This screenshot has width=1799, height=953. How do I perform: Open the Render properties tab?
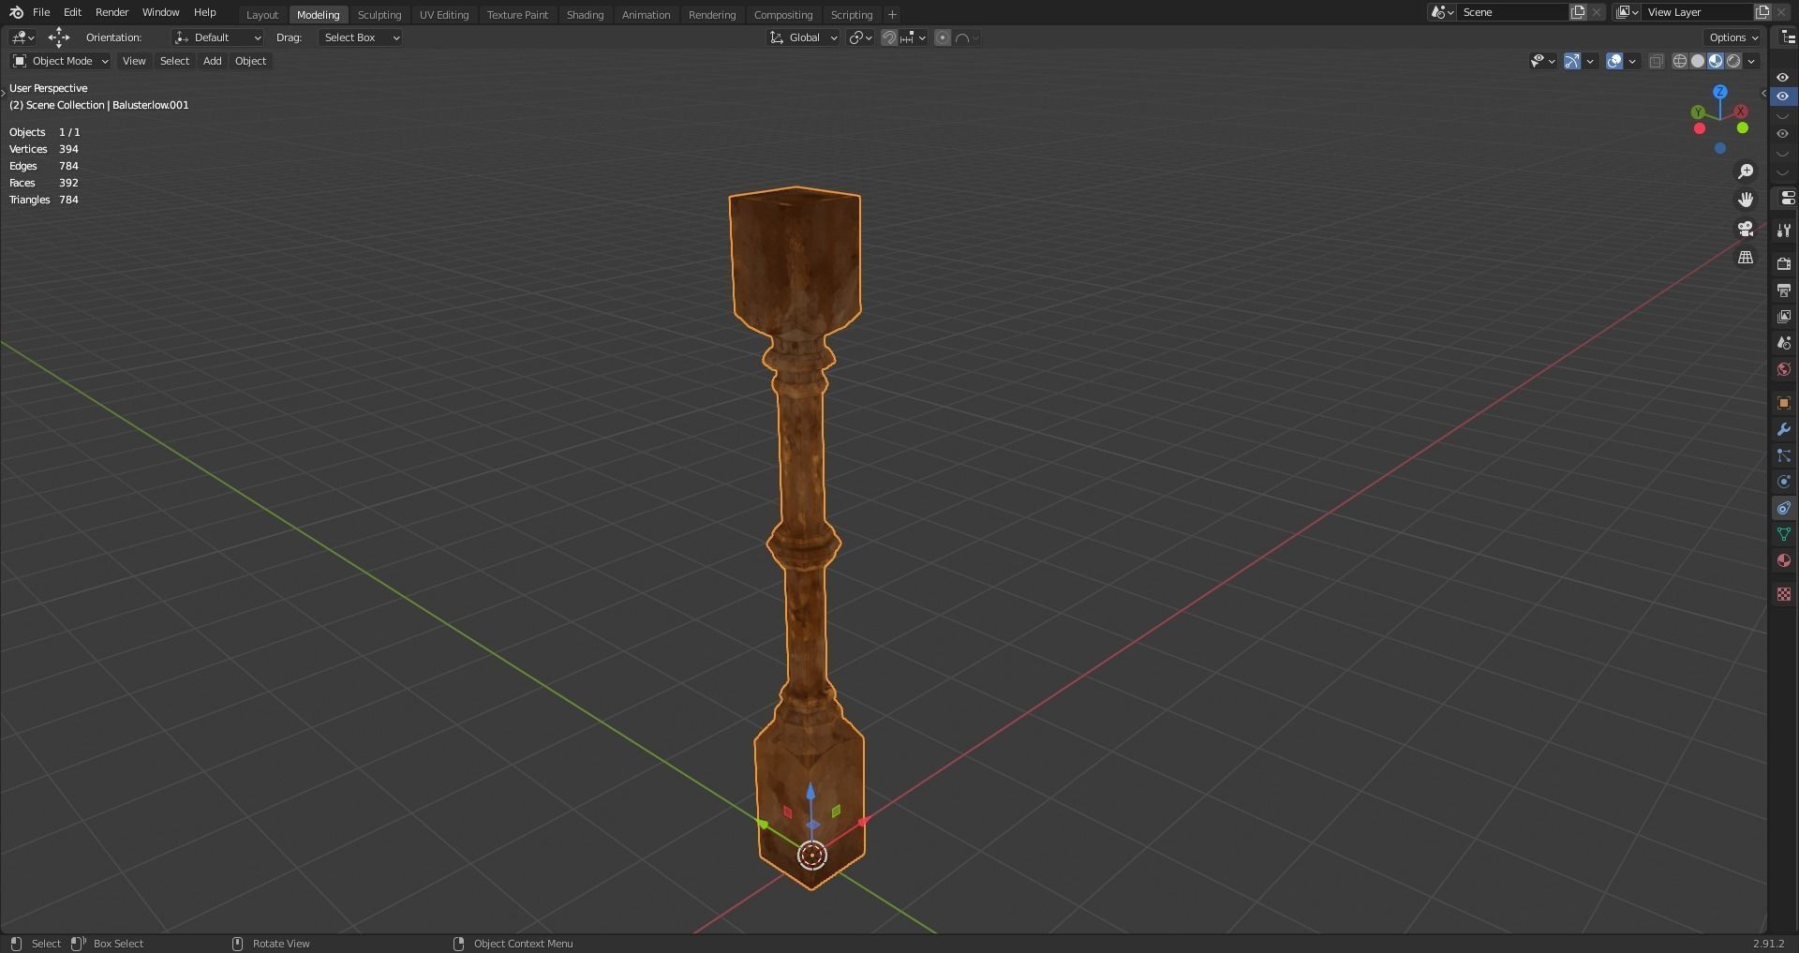tap(1784, 264)
